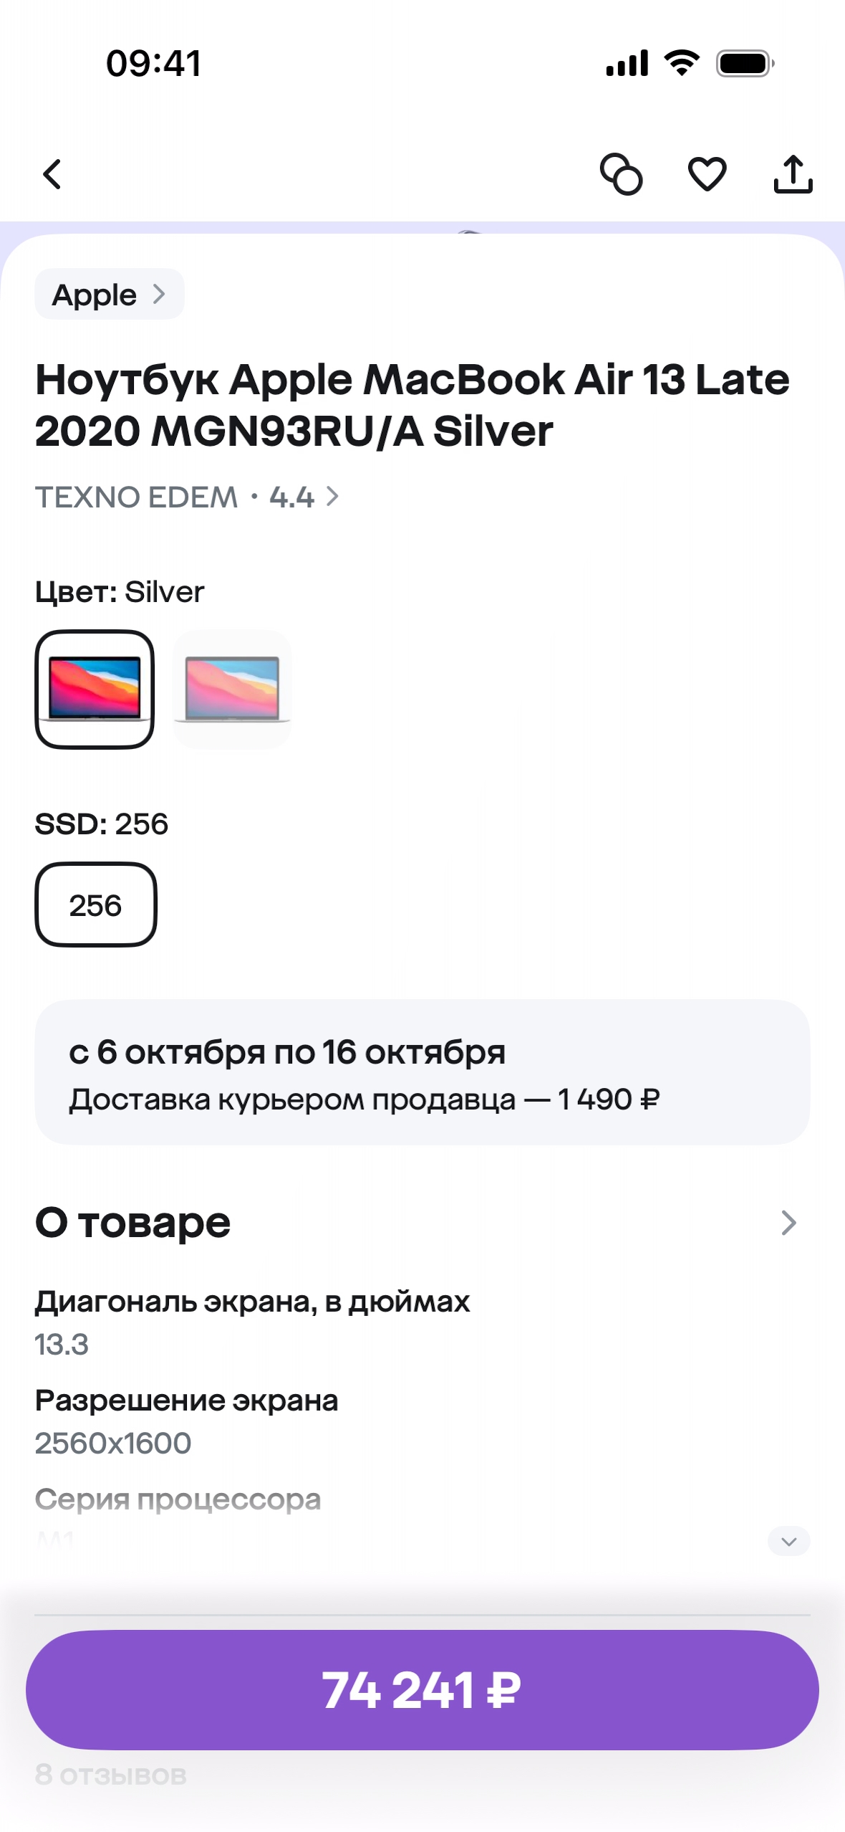
Task: Select the first Silver color thumbnail
Action: coord(95,690)
